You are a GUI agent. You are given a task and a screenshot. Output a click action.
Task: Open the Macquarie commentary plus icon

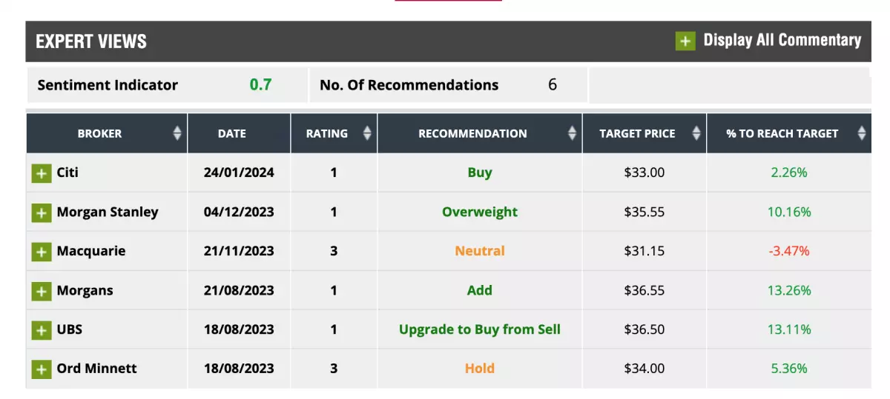pyautogui.click(x=42, y=252)
